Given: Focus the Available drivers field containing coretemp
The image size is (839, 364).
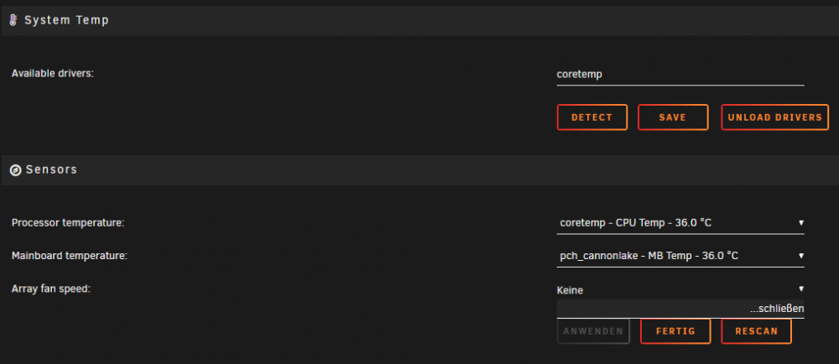Looking at the screenshot, I should (680, 75).
